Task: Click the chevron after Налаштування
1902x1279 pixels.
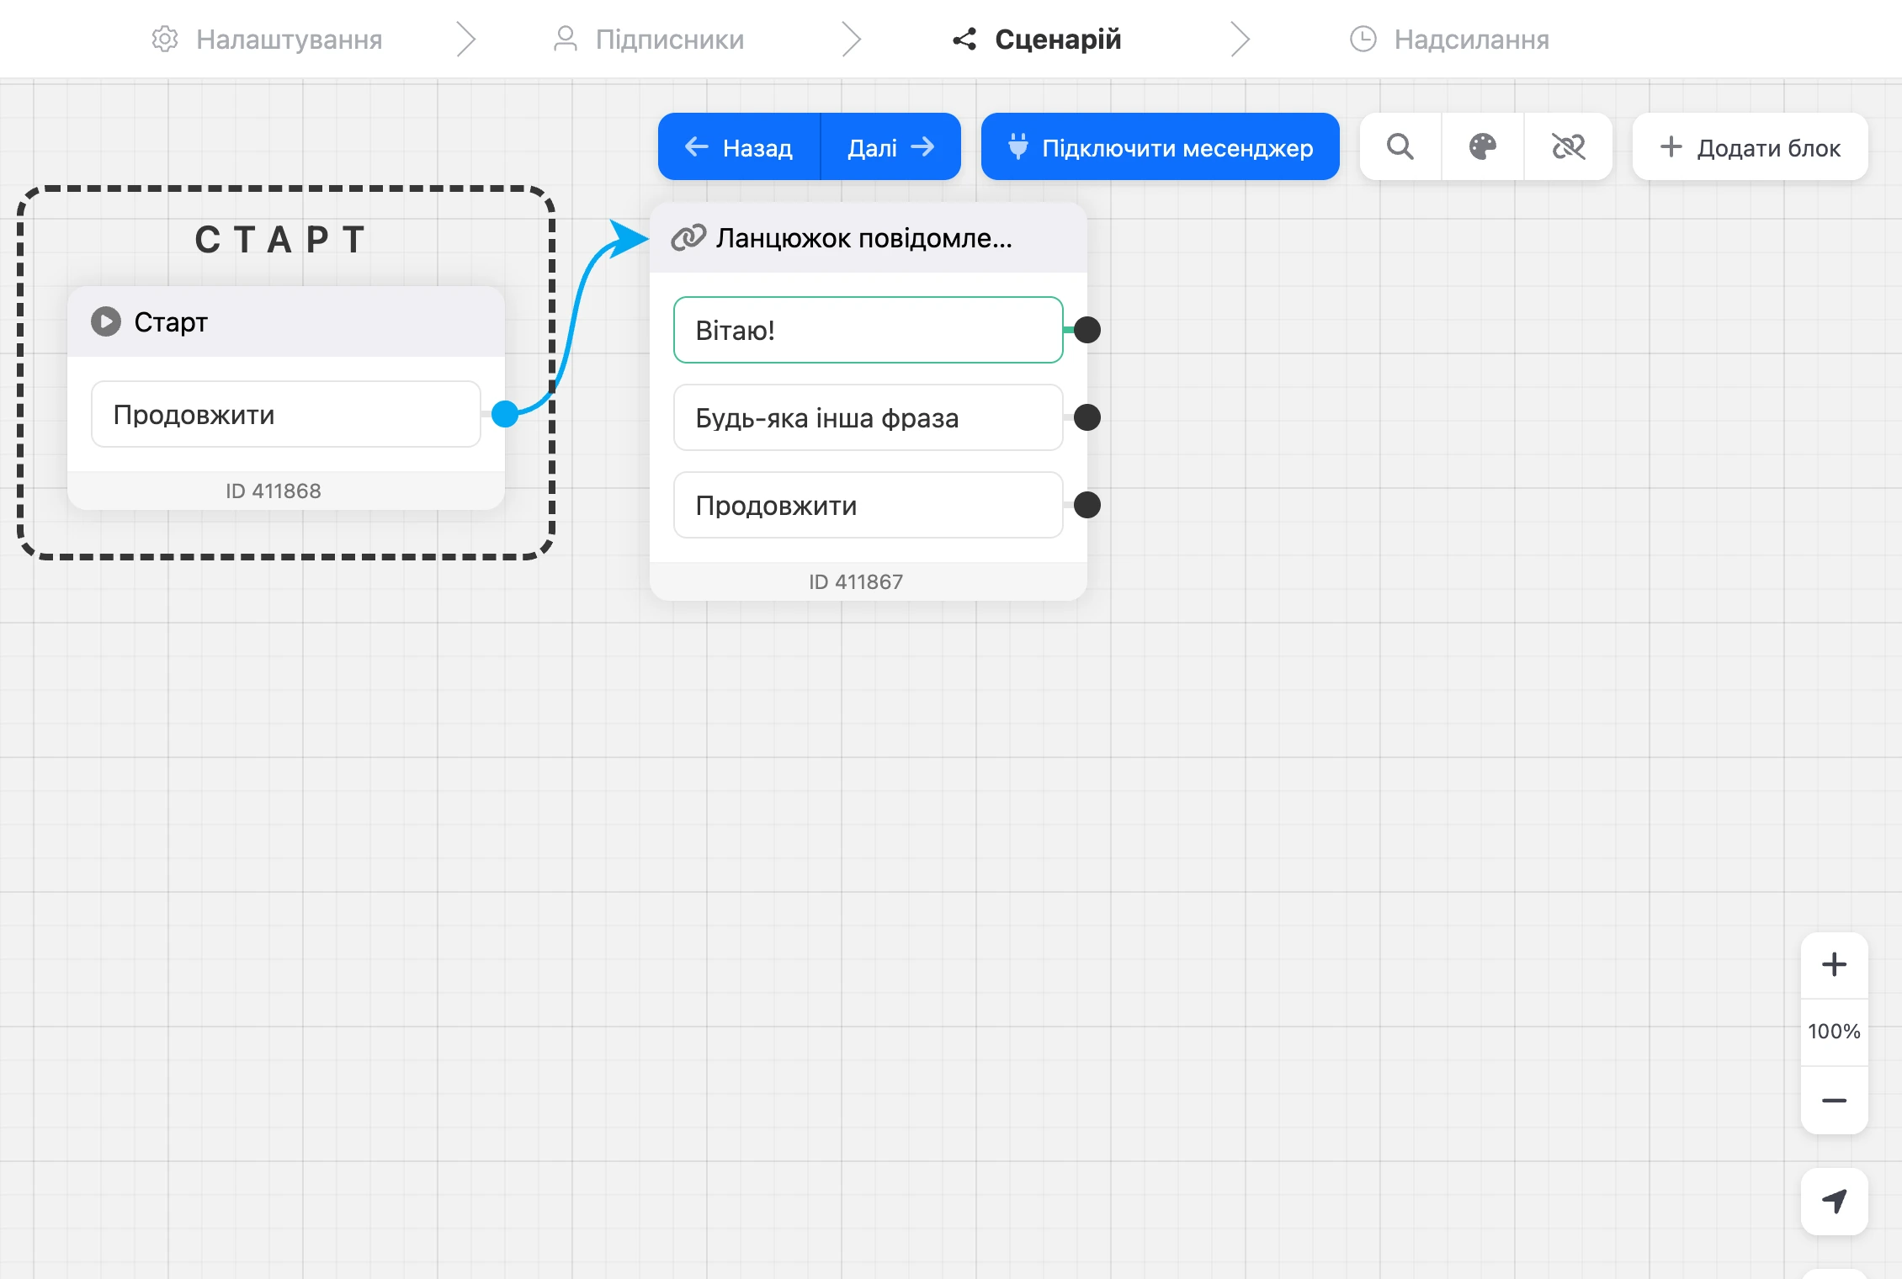Action: 465,39
